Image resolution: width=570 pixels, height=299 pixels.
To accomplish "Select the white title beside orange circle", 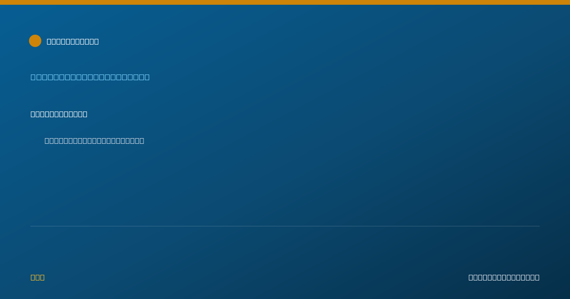I will tap(73, 41).
